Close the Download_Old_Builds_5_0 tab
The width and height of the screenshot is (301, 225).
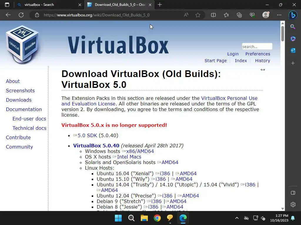pyautogui.click(x=150, y=5)
